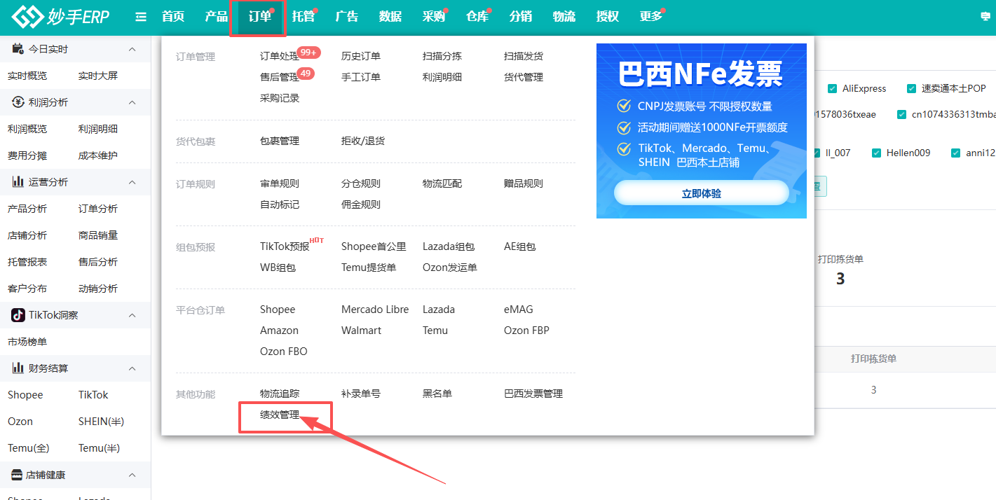Click the 利润分析 yen icon

tap(18, 102)
